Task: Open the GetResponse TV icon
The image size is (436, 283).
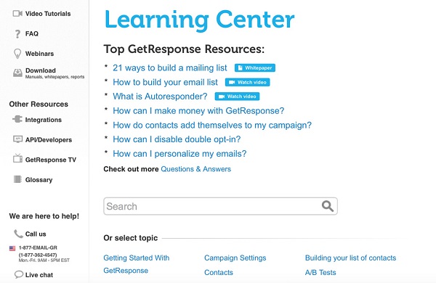Action: pyautogui.click(x=17, y=158)
